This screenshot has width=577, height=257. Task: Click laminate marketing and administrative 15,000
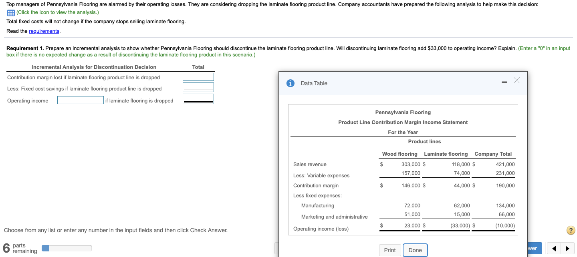coord(462,214)
